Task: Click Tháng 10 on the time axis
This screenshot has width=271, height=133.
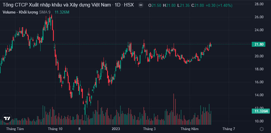Action: (x=55, y=129)
